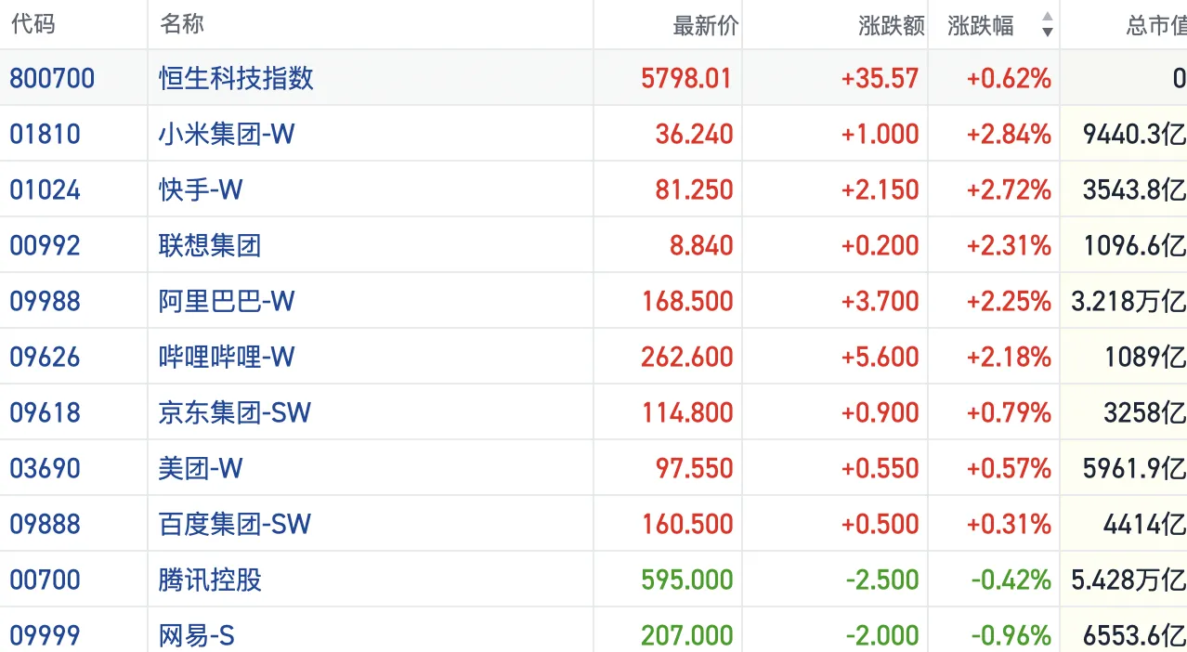
Task: Open the 恒生科技指数 index link
Action: coord(236,78)
